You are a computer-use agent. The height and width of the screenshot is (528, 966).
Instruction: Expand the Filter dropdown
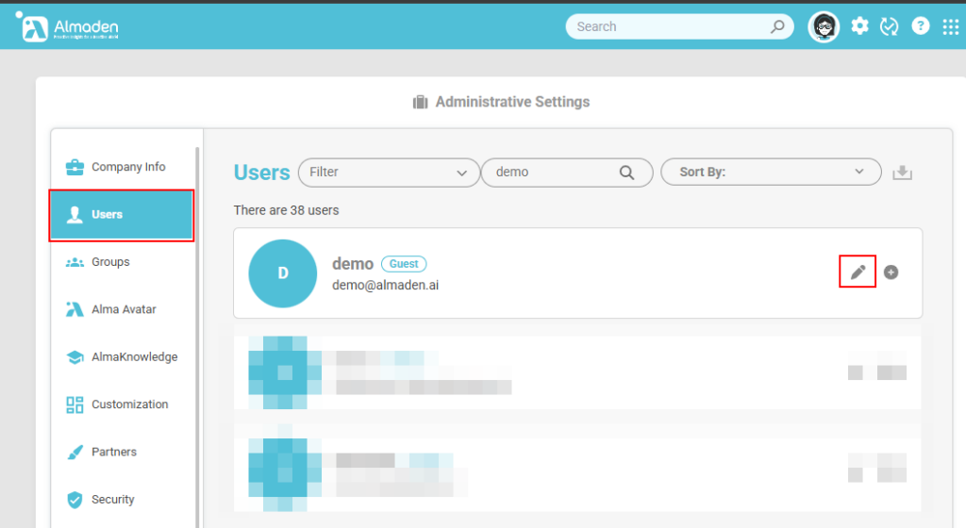point(389,173)
